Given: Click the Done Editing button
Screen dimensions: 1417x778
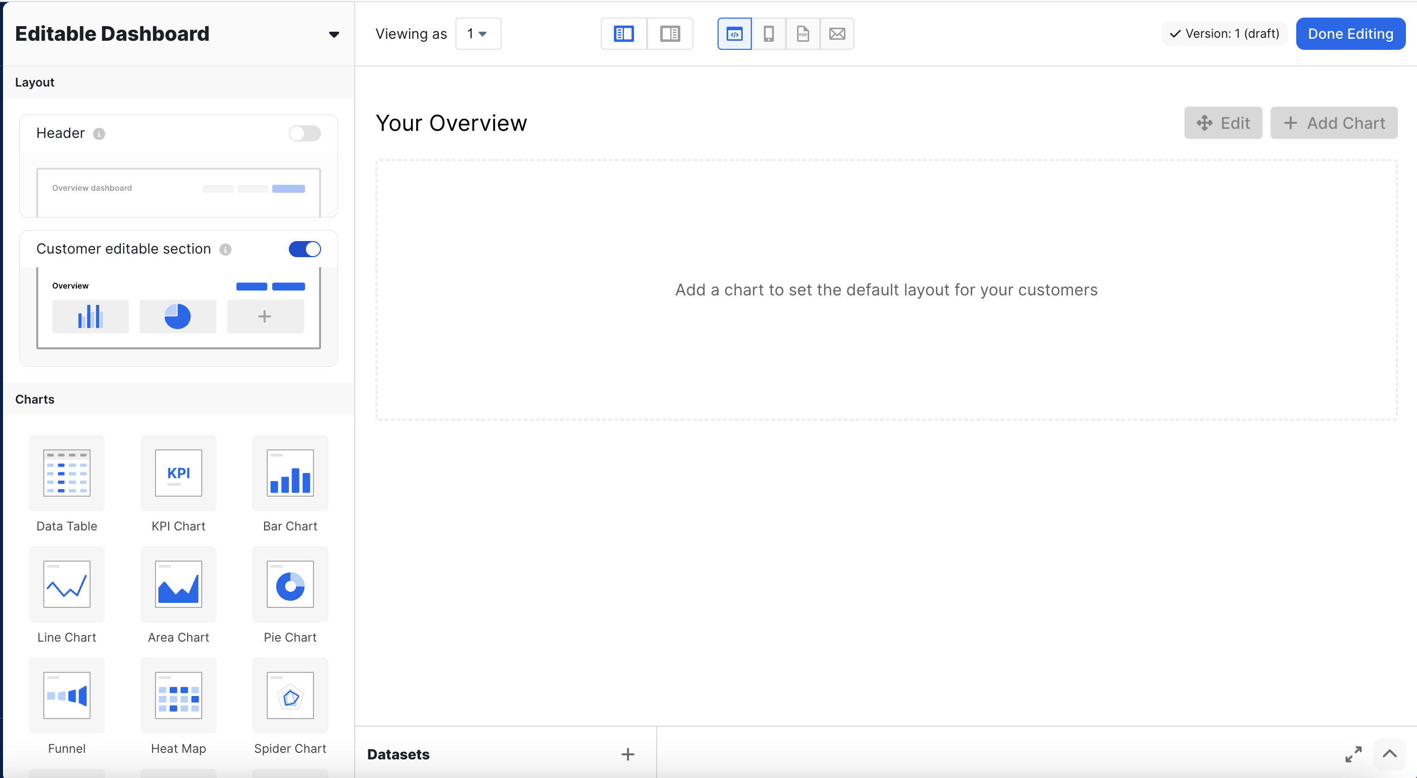Looking at the screenshot, I should point(1350,34).
